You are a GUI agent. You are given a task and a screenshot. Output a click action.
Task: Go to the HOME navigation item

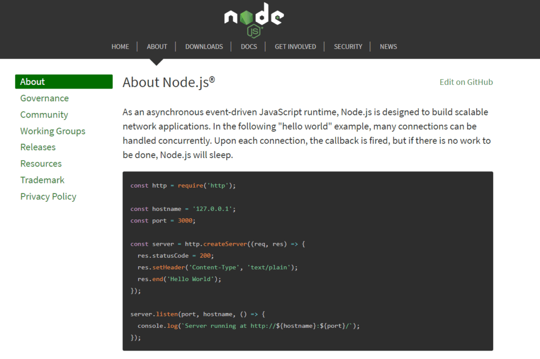click(x=120, y=46)
